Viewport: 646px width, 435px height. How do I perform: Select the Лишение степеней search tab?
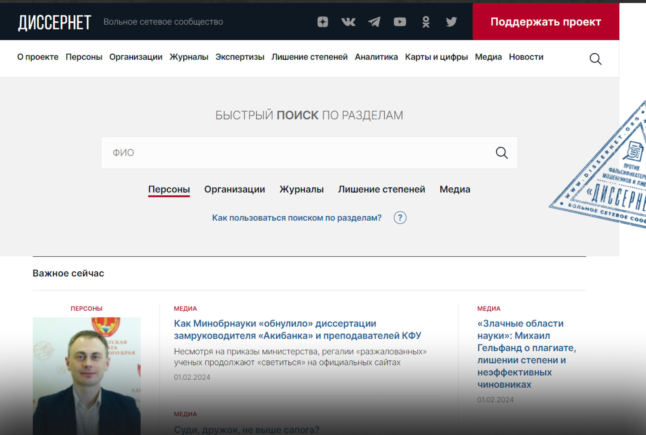tap(381, 189)
